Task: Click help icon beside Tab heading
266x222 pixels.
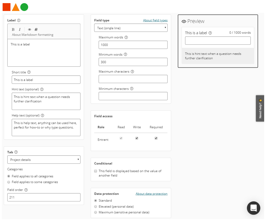Action: click(x=16, y=152)
